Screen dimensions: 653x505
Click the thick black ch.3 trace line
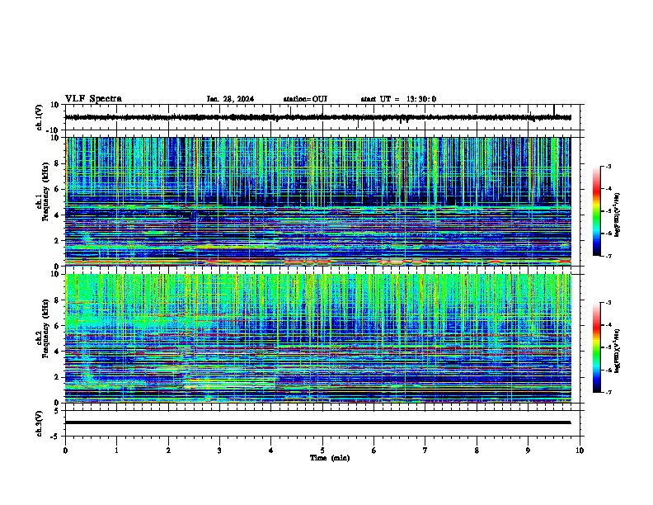(x=317, y=422)
